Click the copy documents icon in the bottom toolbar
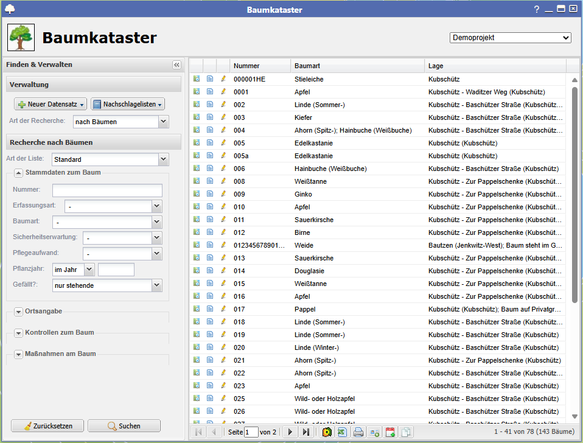This screenshot has width=583, height=443. [406, 432]
